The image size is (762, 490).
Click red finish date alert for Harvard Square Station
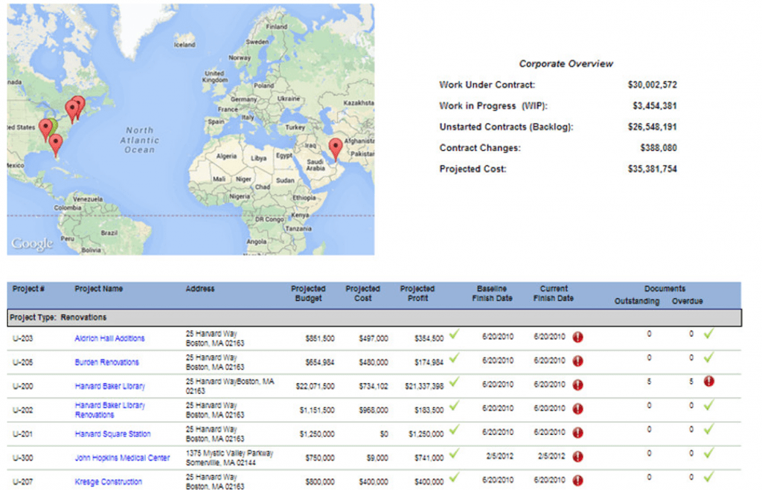(x=577, y=432)
